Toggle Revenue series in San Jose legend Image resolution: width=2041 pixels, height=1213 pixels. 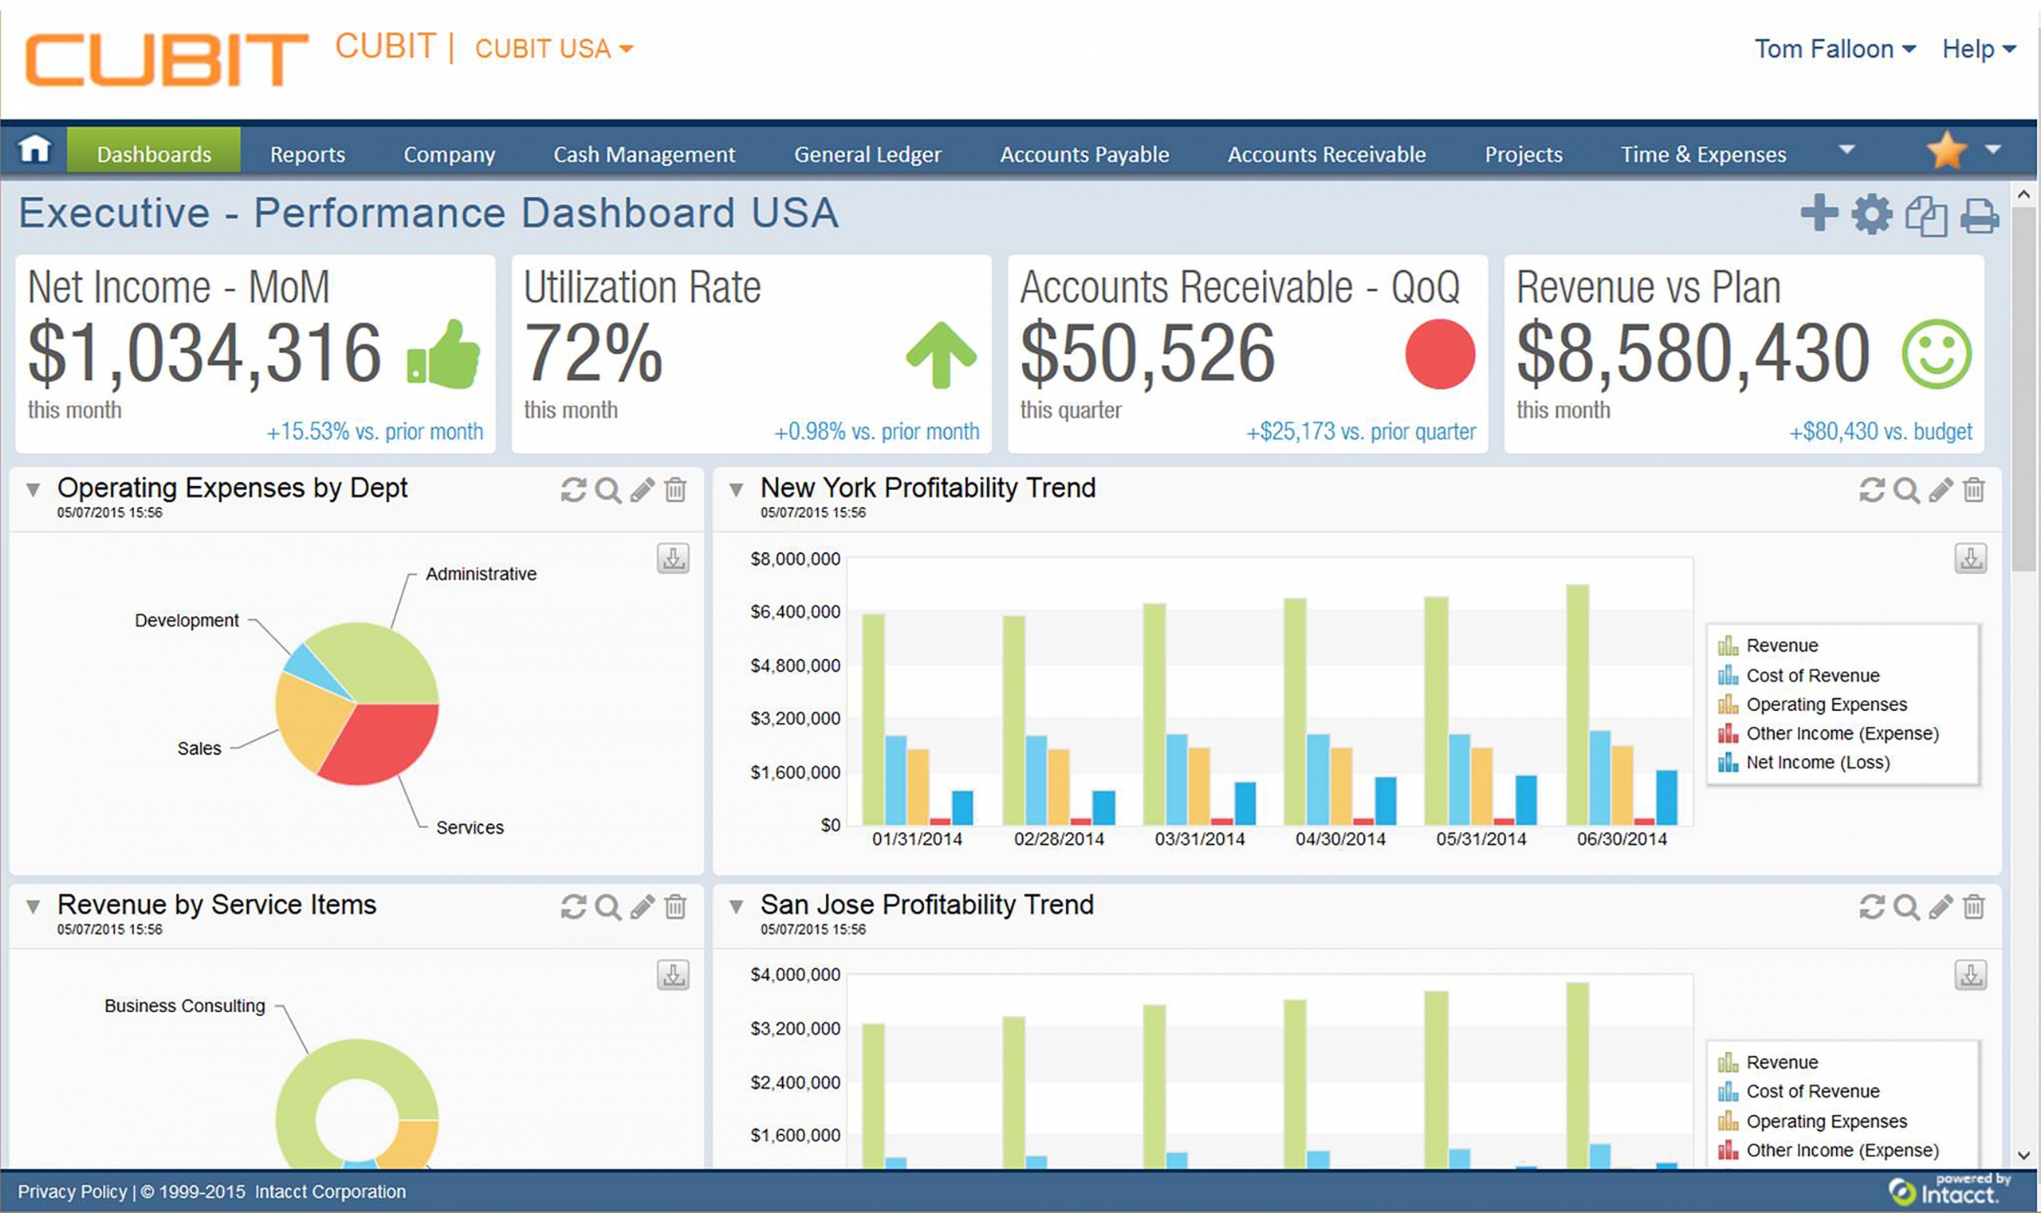pyautogui.click(x=1768, y=1062)
